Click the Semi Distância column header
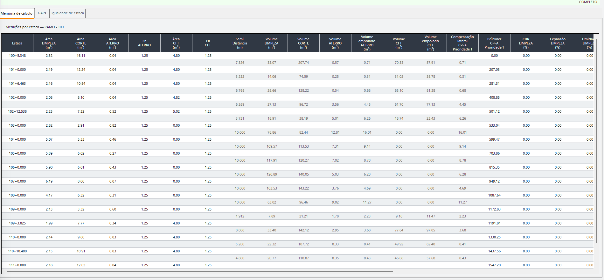Viewport: 604px width, 280px height. [x=240, y=43]
